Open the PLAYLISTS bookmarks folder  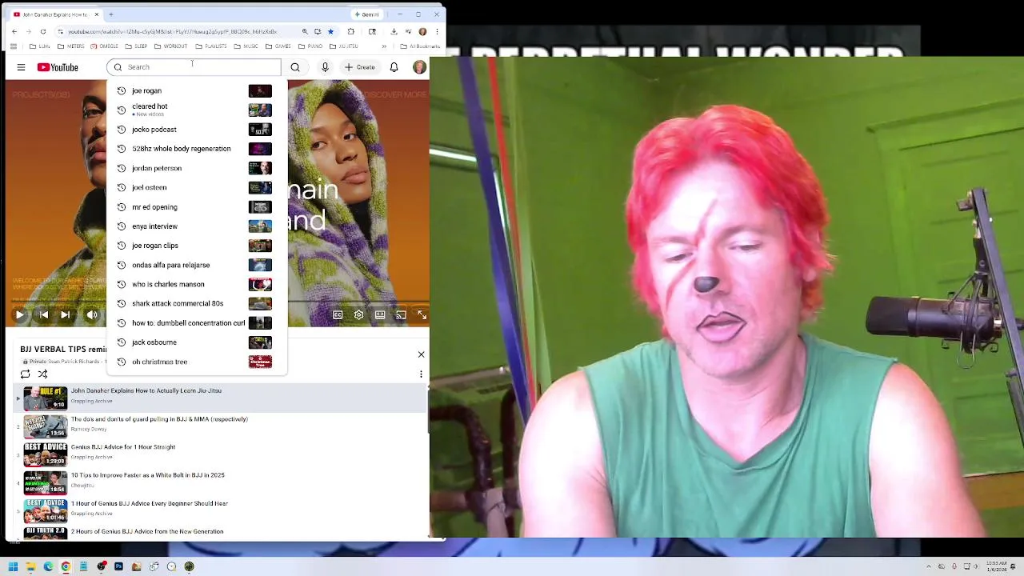[211, 46]
